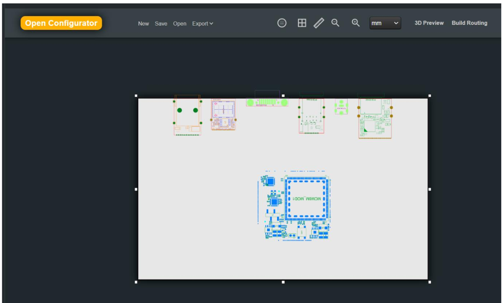Click the bottom-left board resize handle
This screenshot has width=502, height=303.
click(136, 282)
